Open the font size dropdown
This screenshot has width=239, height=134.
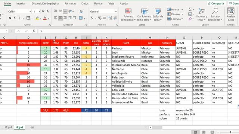tap(39, 12)
